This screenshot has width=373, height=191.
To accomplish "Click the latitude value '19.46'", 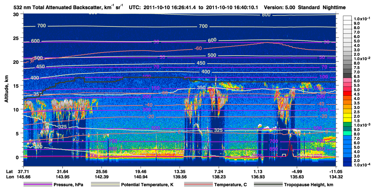I will (140, 172).
